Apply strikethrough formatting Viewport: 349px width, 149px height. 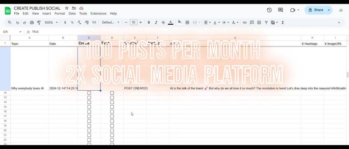163,22
